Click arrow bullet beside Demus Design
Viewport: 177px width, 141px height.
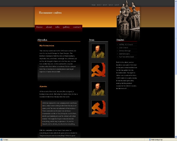[117, 51]
